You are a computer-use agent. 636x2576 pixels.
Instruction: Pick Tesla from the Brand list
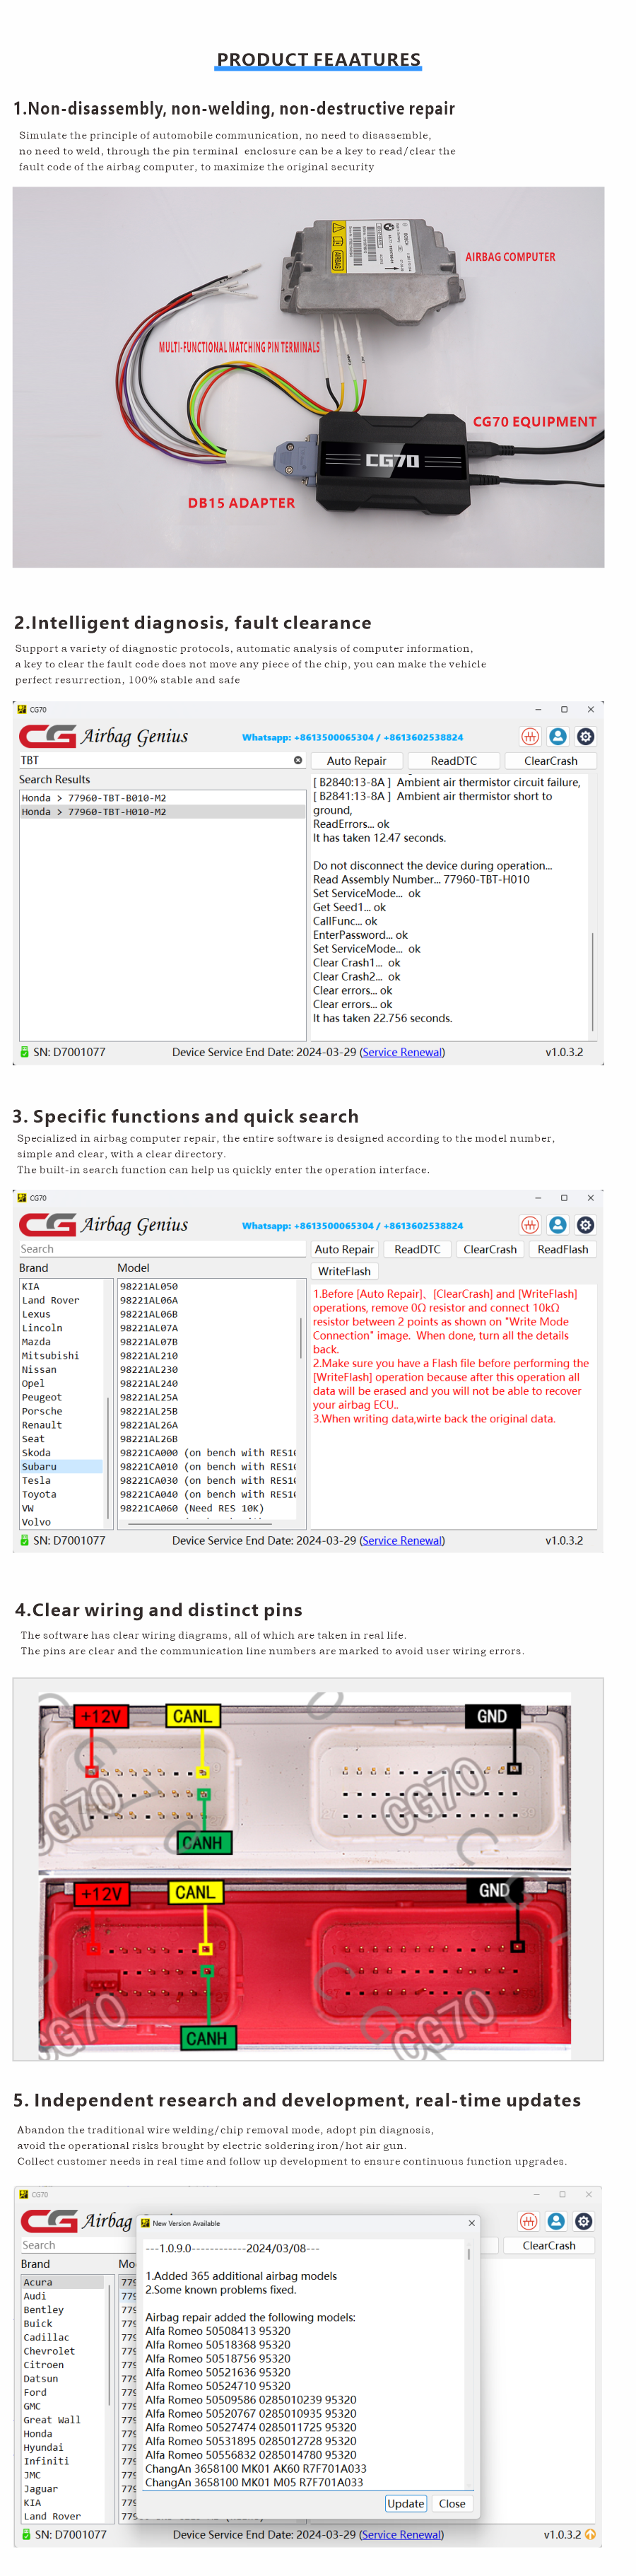(x=36, y=1481)
